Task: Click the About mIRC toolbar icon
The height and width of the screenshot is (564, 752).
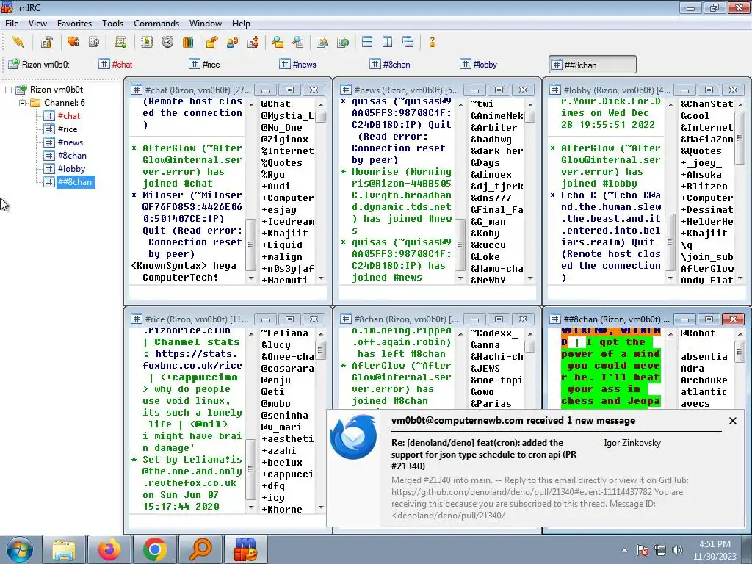Action: tap(432, 42)
